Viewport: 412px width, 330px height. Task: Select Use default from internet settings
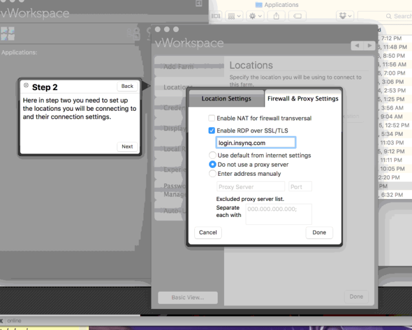(x=213, y=155)
